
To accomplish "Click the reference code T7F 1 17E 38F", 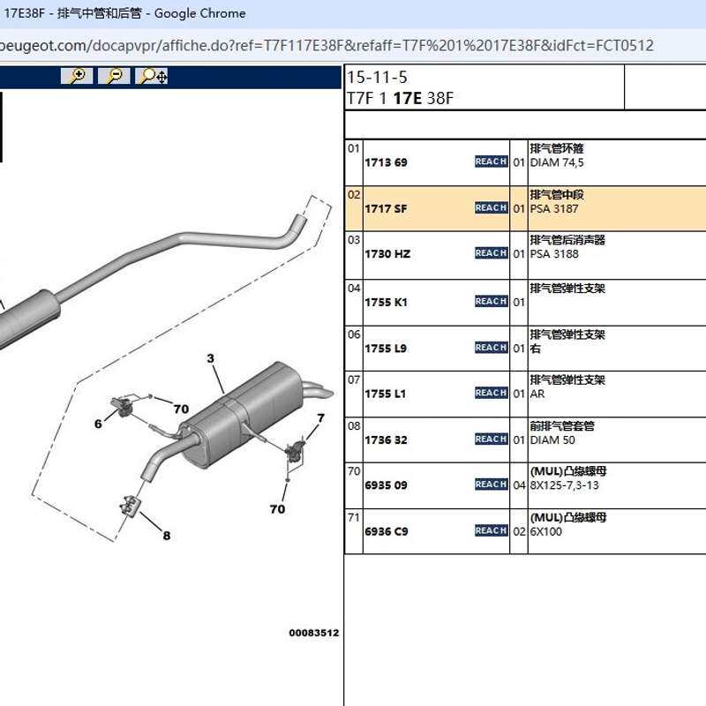I will point(400,98).
